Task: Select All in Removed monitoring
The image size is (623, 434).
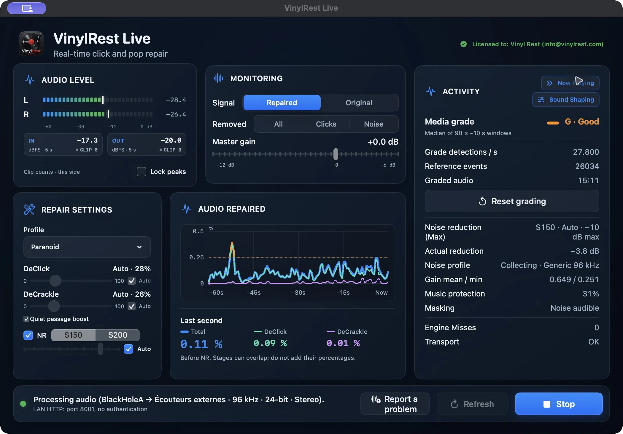Action: (278, 124)
